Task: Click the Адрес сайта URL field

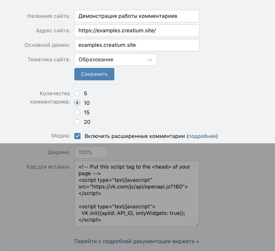Action: (137, 31)
